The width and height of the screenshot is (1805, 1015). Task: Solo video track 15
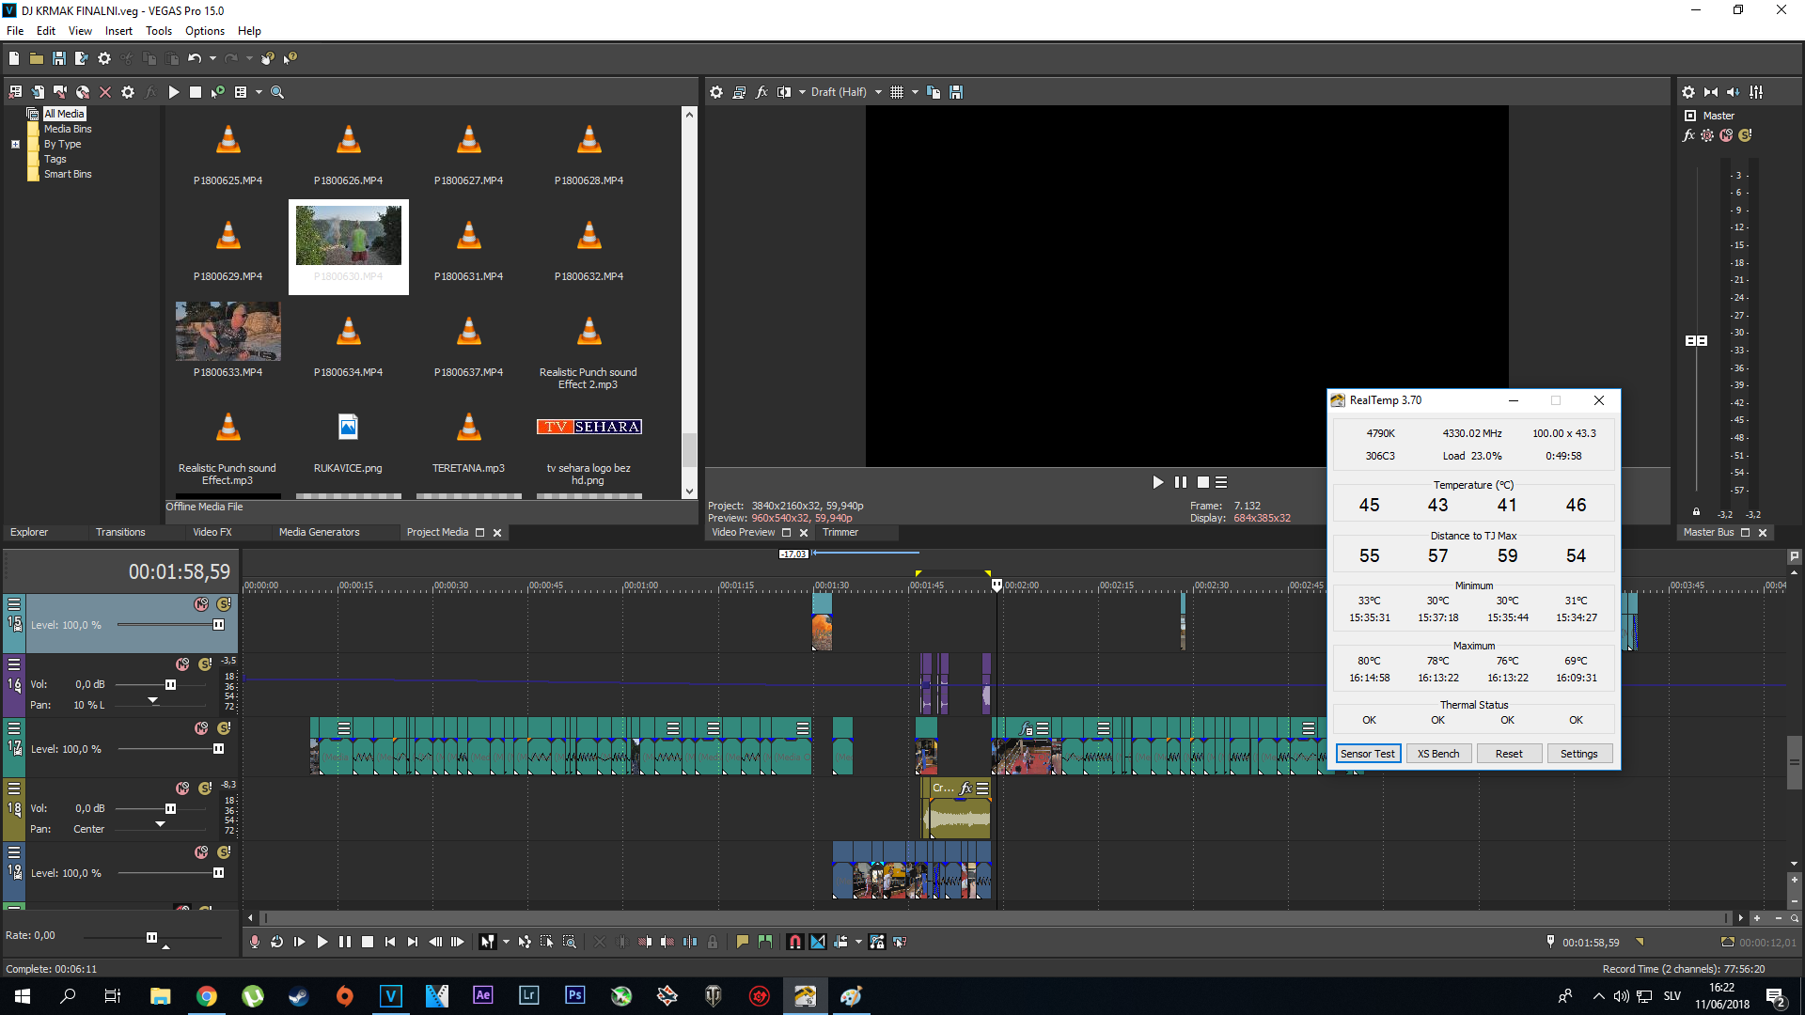point(224,604)
